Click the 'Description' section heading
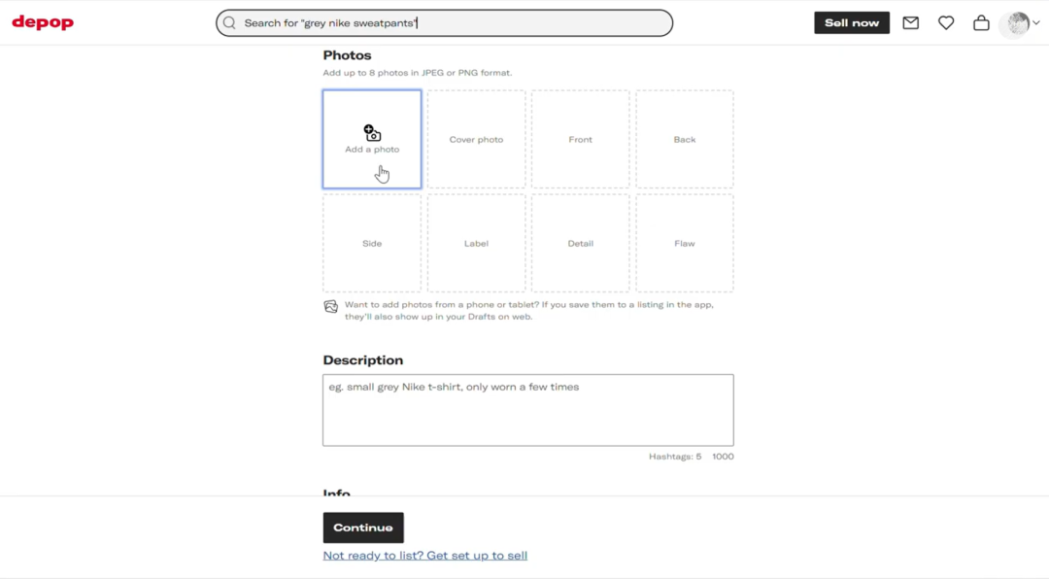This screenshot has width=1049, height=579. tap(363, 360)
